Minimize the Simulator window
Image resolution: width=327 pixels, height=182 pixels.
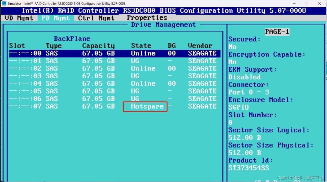(x=294, y=4)
